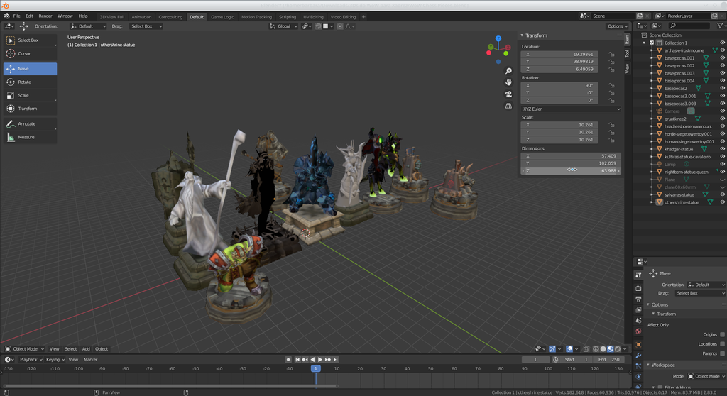This screenshot has height=396, width=727.
Task: Open the Keying popover
Action: click(55, 360)
